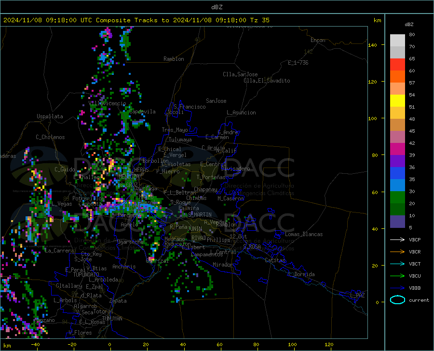The image size is (434, 351).
Task: Click the C_Chilenos map label
Action: pyautogui.click(x=50, y=137)
